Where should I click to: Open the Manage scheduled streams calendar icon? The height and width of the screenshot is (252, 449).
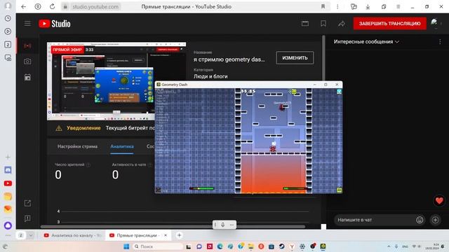(x=27, y=77)
